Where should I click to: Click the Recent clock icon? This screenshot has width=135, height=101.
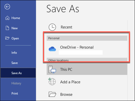coord(52,27)
